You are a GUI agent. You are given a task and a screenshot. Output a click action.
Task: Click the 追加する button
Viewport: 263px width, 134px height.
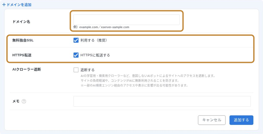[241, 120]
